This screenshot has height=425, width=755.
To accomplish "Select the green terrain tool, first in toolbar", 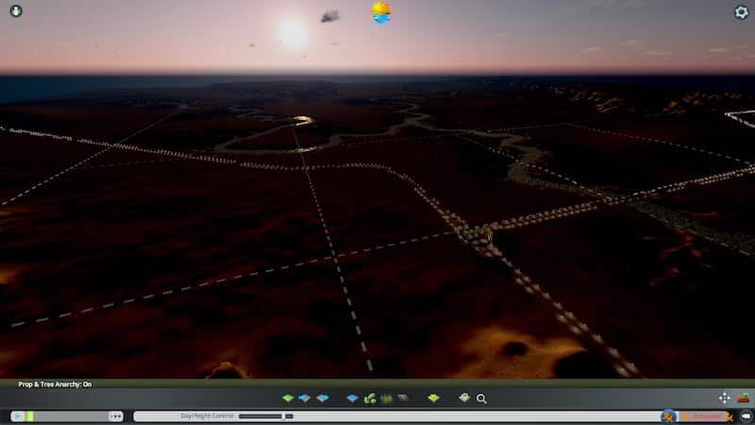I will (x=288, y=399).
